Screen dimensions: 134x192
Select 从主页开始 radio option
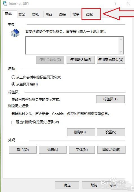point(25,84)
